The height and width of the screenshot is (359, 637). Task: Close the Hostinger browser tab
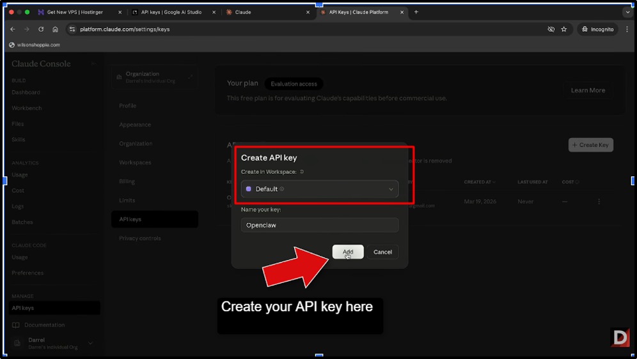120,12
